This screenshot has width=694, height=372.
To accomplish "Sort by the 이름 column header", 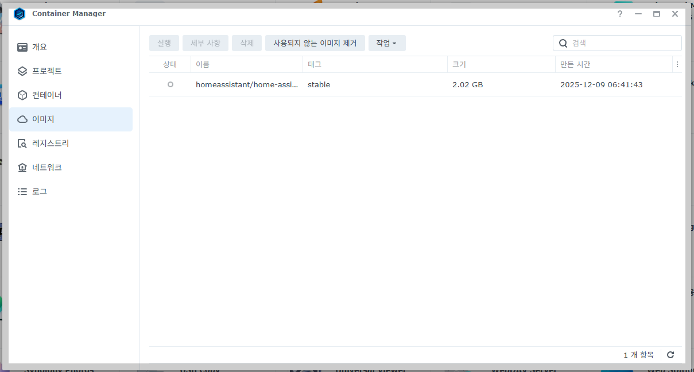I will click(x=247, y=64).
